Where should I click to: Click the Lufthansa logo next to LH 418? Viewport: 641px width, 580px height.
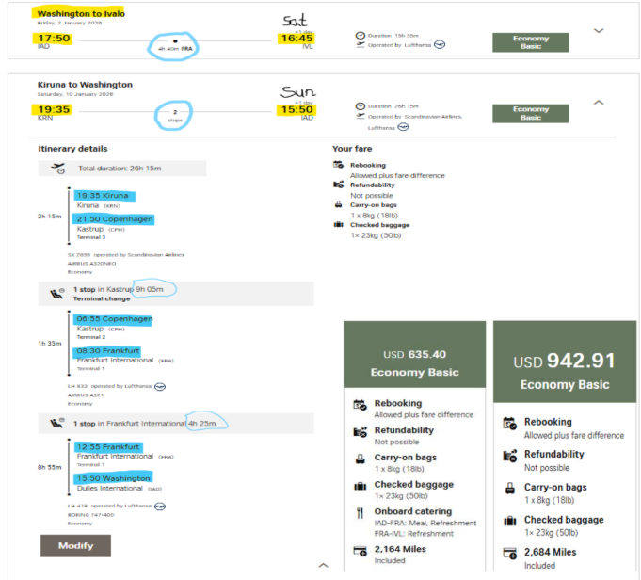tap(160, 508)
